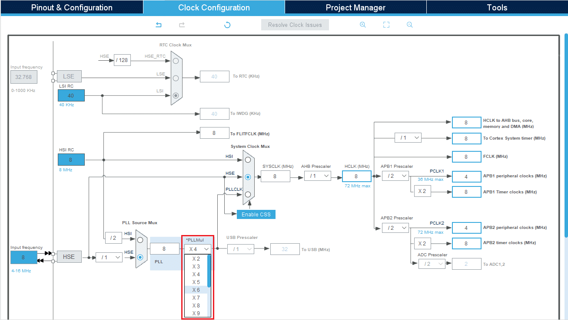568x320 pixels.
Task: Click the APB1 X 2 multiplier box
Action: [422, 191]
